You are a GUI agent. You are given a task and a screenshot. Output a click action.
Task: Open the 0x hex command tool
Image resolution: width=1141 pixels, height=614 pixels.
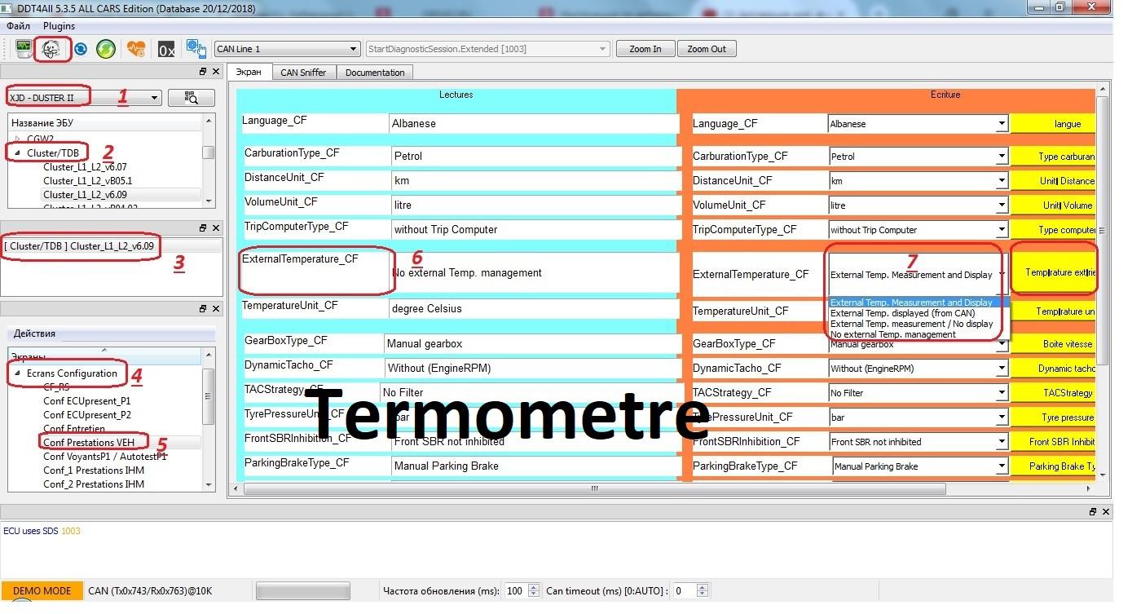(x=166, y=49)
